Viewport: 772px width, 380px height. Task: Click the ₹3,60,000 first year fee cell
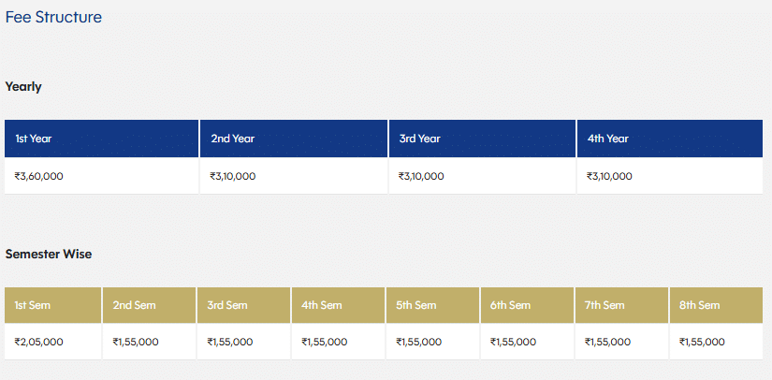click(39, 176)
